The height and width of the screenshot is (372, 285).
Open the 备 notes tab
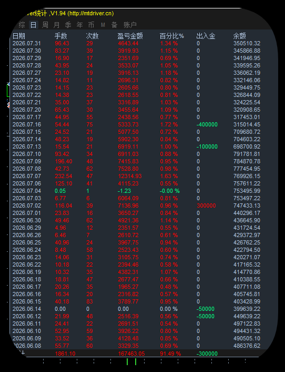pyautogui.click(x=114, y=25)
